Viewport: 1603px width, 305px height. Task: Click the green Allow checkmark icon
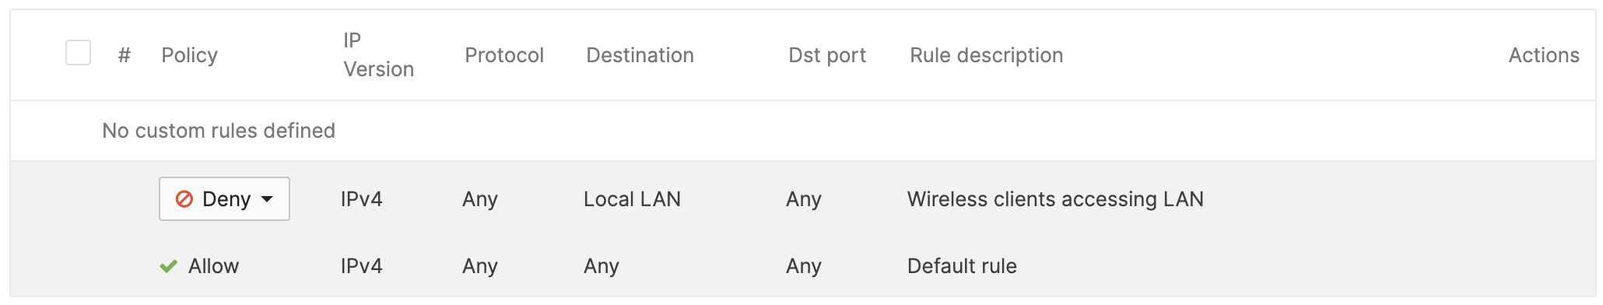tap(169, 266)
